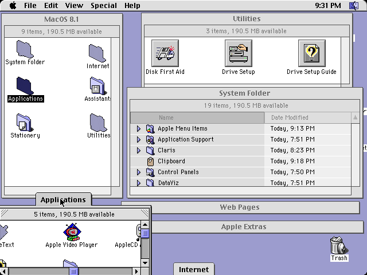Click the Apple Menu Items folder icon
This screenshot has height=275, width=367.
[150, 128]
